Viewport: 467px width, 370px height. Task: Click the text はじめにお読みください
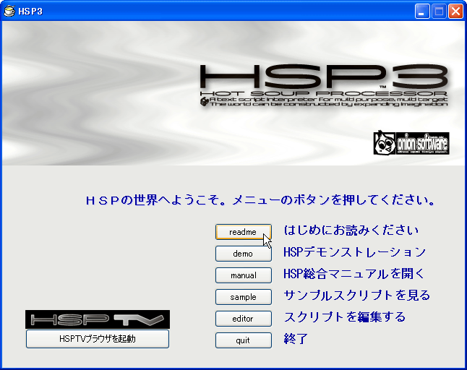coord(351,231)
